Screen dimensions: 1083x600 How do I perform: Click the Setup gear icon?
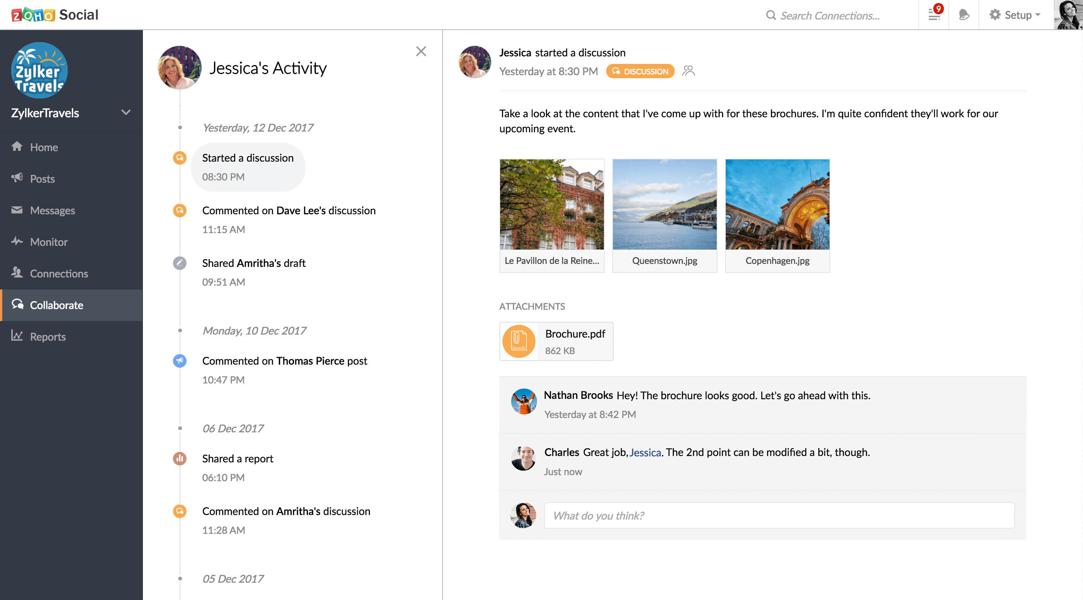(995, 15)
